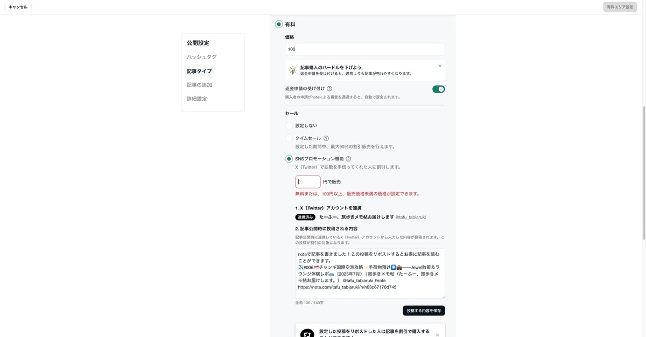Select the 有料 radio option

coord(279,24)
